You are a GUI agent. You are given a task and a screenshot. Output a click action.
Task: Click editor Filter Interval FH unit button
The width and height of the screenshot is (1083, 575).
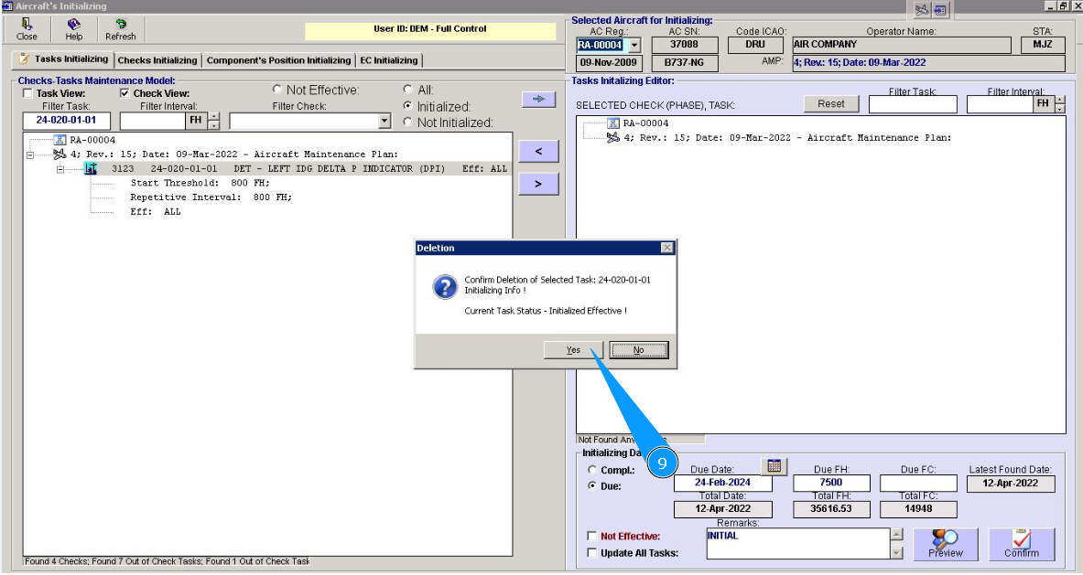[1043, 104]
